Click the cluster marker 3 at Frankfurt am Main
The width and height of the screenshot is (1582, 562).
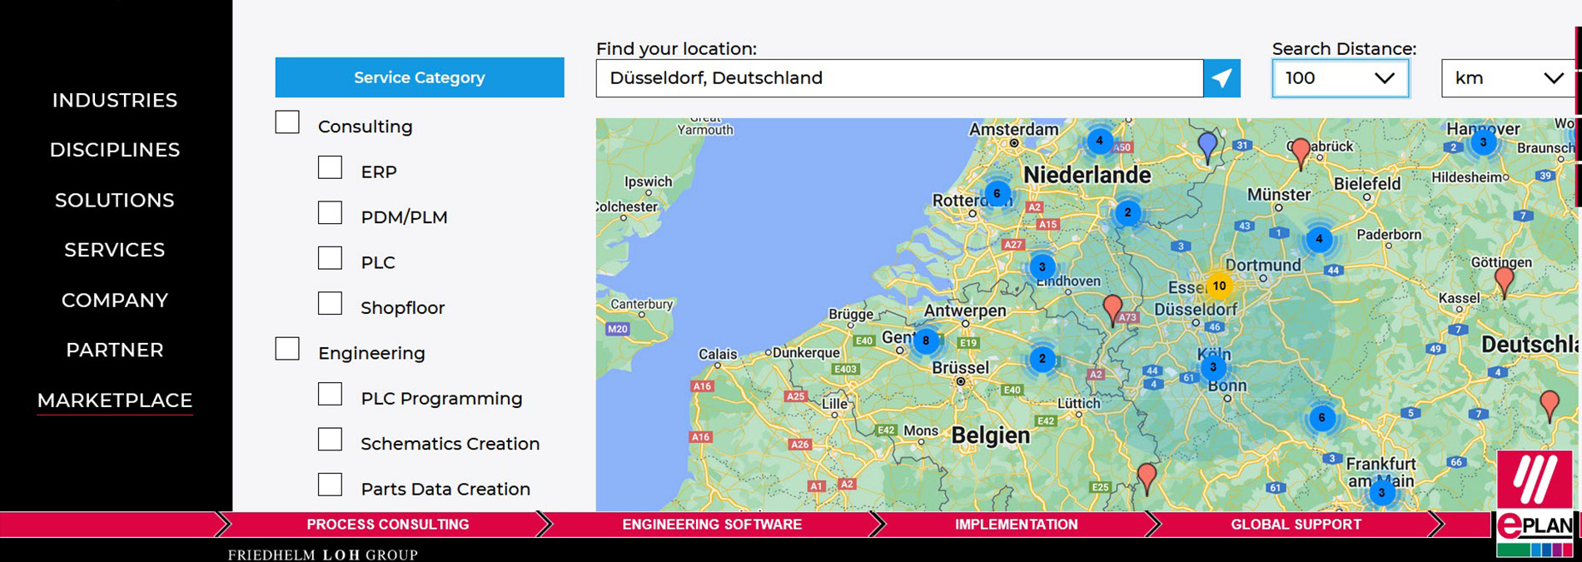(x=1381, y=492)
